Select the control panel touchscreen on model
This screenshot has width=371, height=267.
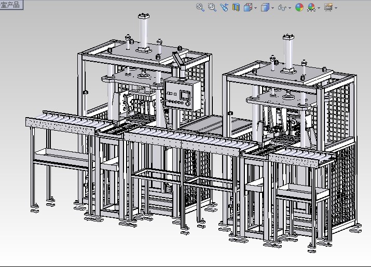point(185,95)
